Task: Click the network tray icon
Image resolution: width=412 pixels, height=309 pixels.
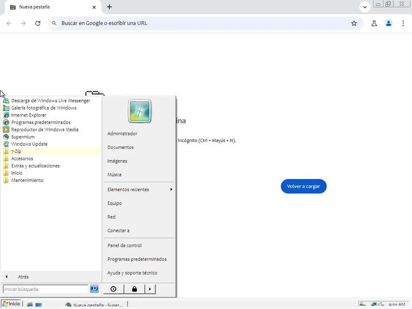Action: click(374, 305)
